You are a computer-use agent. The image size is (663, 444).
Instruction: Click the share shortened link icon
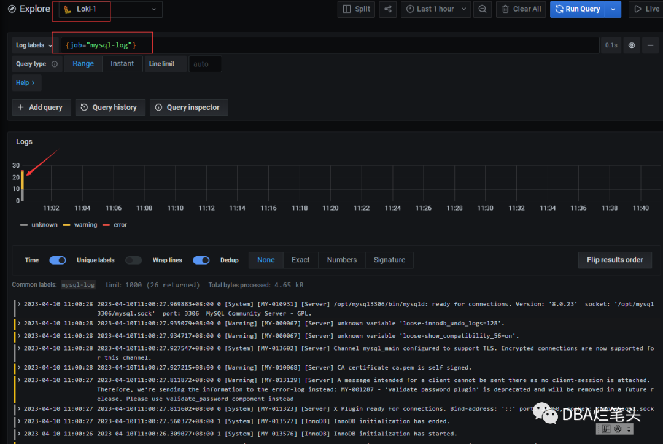388,9
